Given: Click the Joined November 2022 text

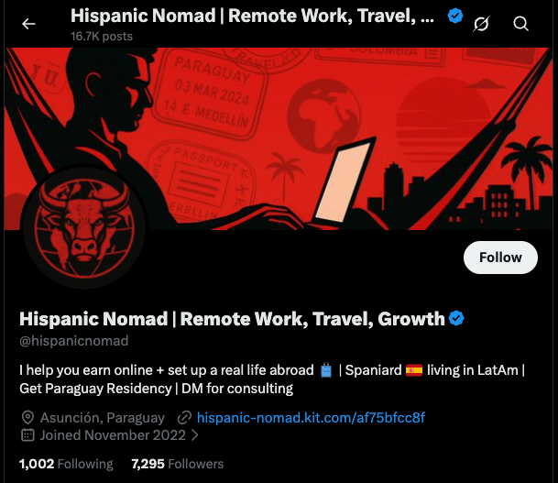Looking at the screenshot, I should (x=113, y=435).
